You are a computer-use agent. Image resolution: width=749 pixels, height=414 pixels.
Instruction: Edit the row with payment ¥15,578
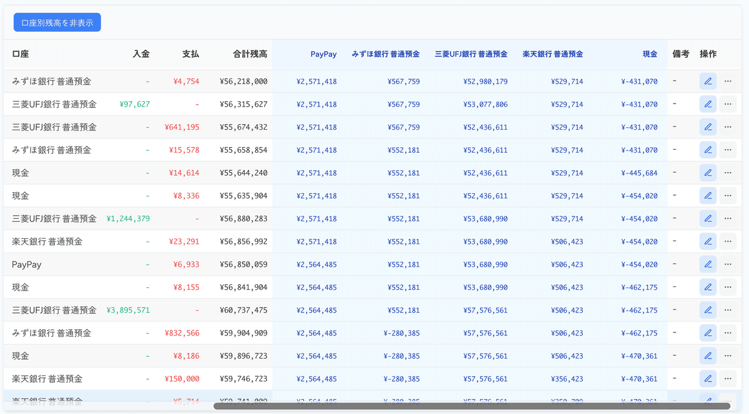[x=708, y=150]
